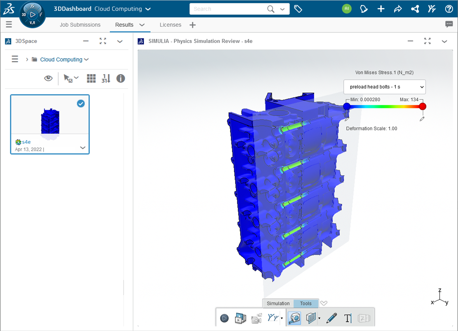This screenshot has width=458, height=331.
Task: Open the Licenses tab
Action: [x=170, y=25]
